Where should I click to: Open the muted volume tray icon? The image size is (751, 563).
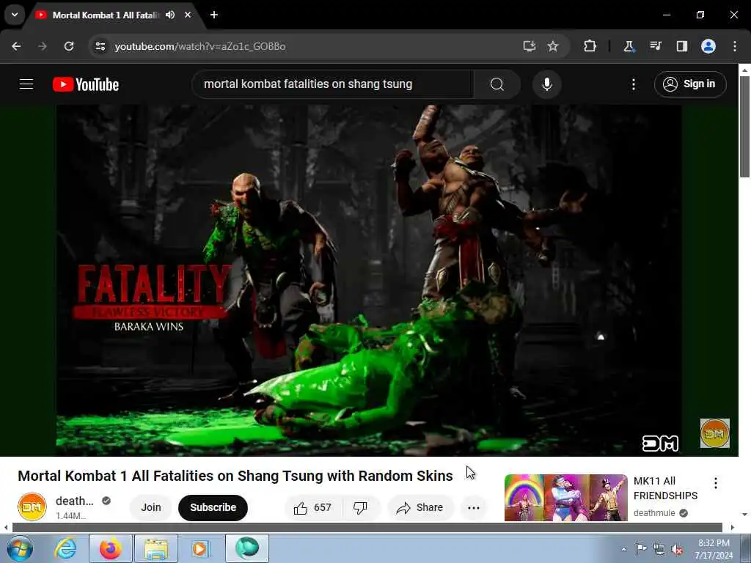pyautogui.click(x=677, y=549)
